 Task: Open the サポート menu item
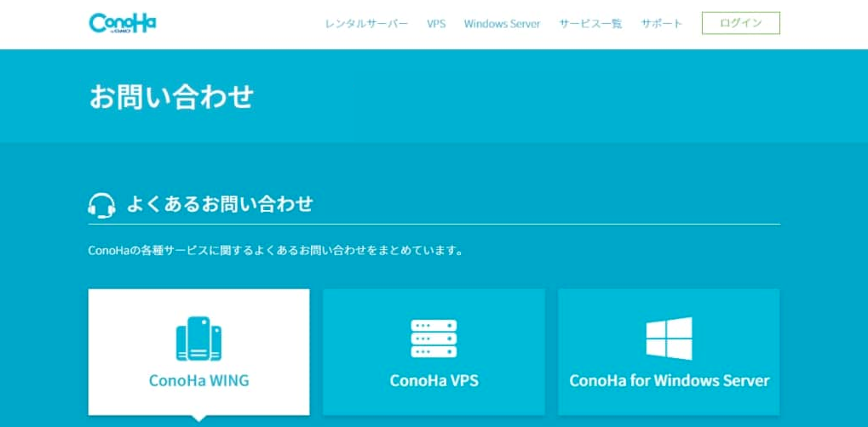point(662,24)
